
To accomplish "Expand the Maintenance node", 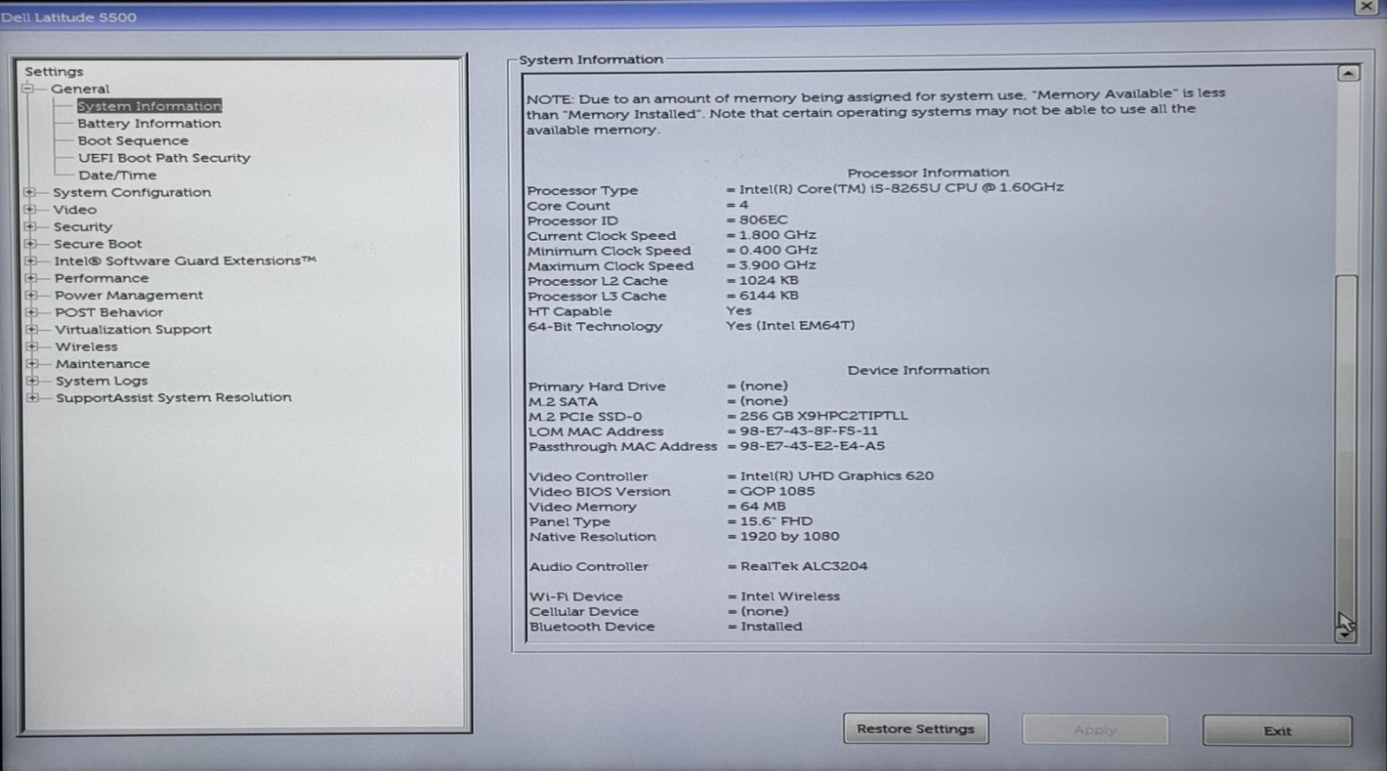I will (32, 364).
